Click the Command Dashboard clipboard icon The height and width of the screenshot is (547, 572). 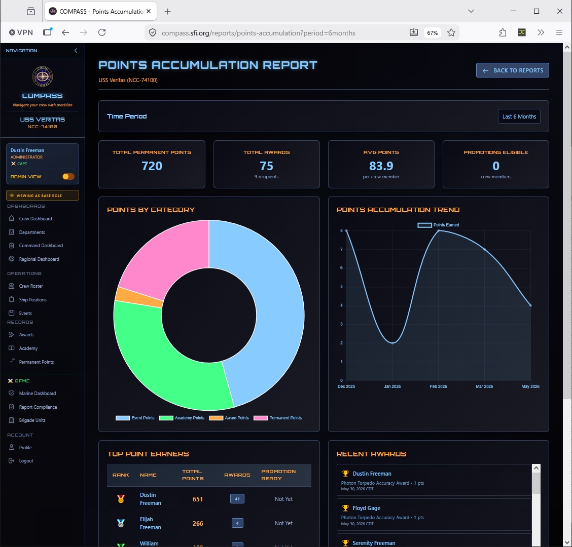click(x=12, y=246)
